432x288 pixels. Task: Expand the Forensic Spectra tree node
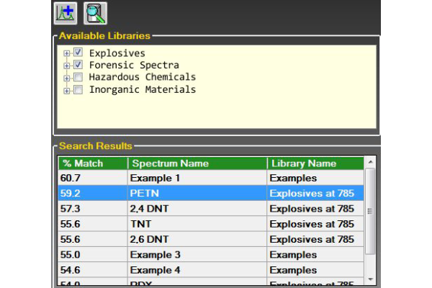click(67, 66)
